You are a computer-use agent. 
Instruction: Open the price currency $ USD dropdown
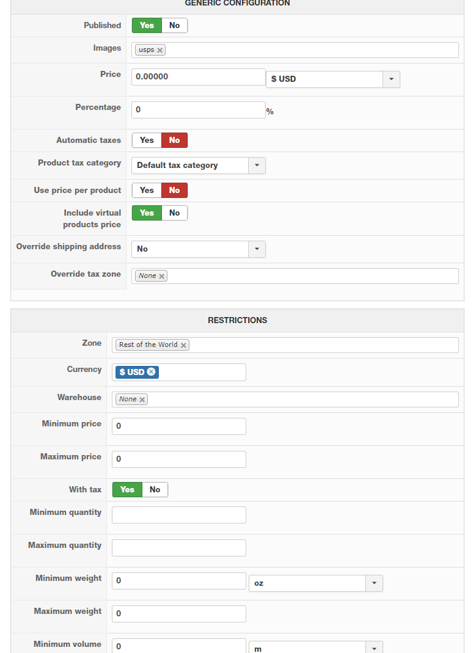(332, 79)
